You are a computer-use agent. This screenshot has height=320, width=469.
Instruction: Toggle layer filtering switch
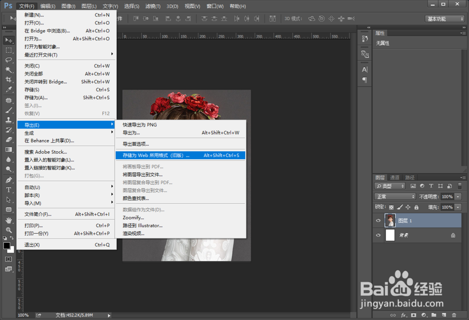[460, 186]
